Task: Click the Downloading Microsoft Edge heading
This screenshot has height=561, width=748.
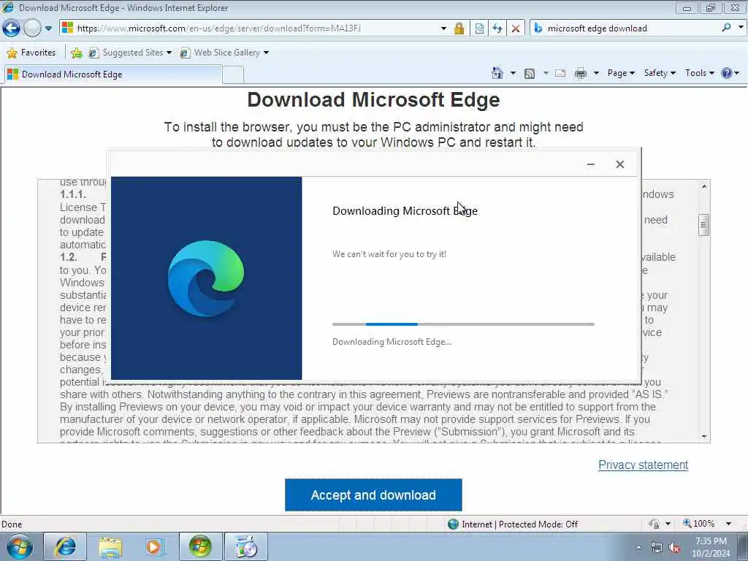Action: [405, 211]
